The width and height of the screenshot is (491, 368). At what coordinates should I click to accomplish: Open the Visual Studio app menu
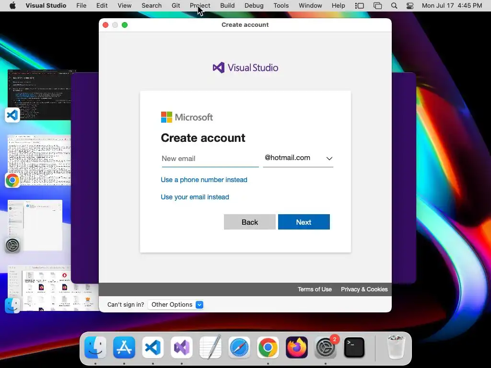pyautogui.click(x=46, y=6)
